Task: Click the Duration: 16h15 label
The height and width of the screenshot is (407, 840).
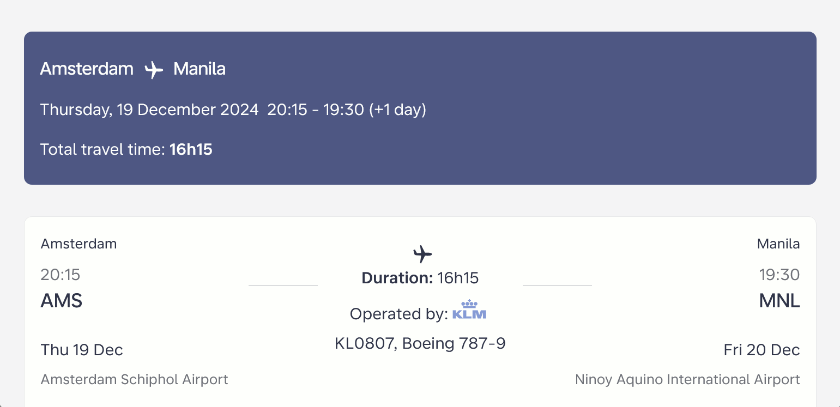Action: point(420,278)
